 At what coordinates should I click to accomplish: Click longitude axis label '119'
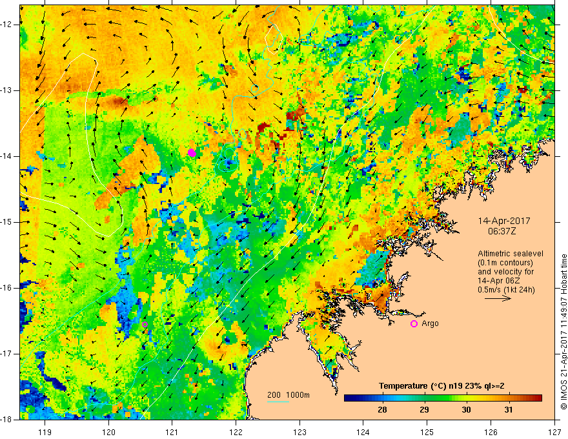[45, 432]
